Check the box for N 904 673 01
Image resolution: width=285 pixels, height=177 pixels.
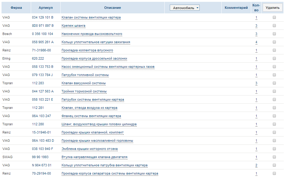(274, 165)
